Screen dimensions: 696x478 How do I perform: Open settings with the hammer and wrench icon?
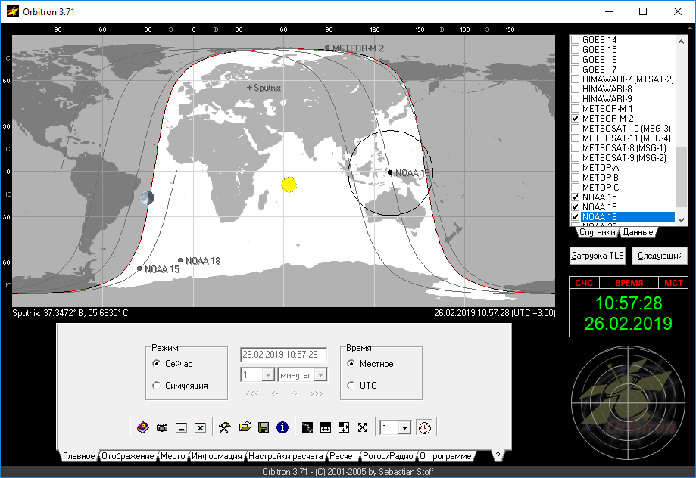[224, 427]
